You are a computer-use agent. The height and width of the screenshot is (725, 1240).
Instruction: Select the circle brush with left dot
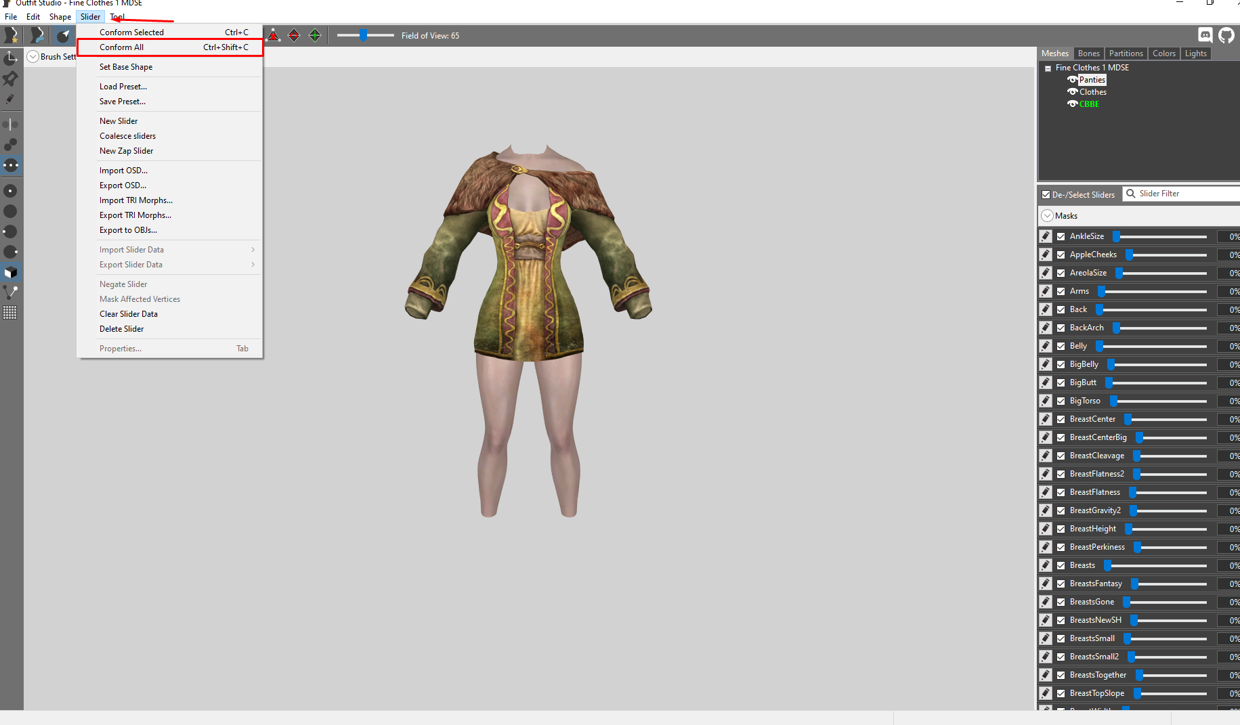[x=11, y=232]
